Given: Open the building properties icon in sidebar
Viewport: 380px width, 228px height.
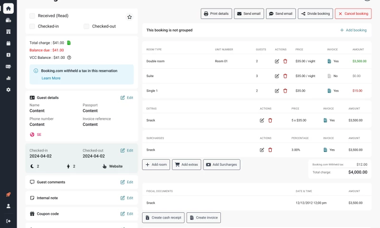Looking at the screenshot, I should (9, 32).
